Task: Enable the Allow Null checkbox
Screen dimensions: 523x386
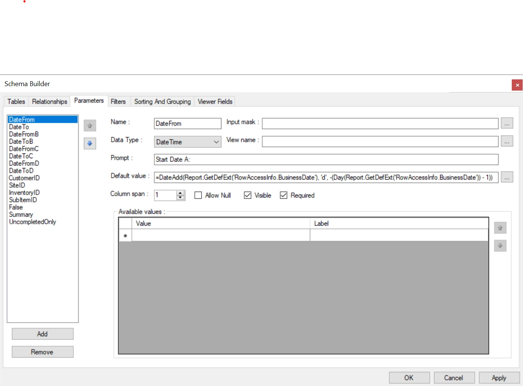Action: [x=198, y=195]
